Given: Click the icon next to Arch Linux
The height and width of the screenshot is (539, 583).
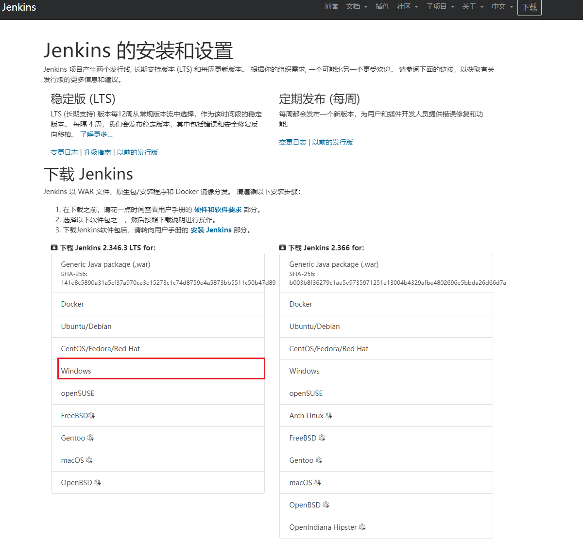Looking at the screenshot, I should coord(329,416).
